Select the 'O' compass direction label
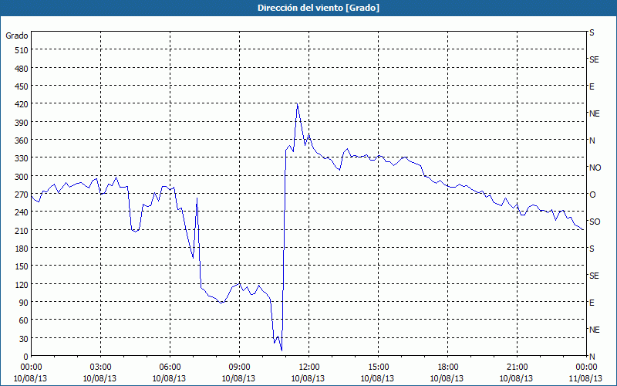This screenshot has height=386, width=617. pyautogui.click(x=592, y=195)
